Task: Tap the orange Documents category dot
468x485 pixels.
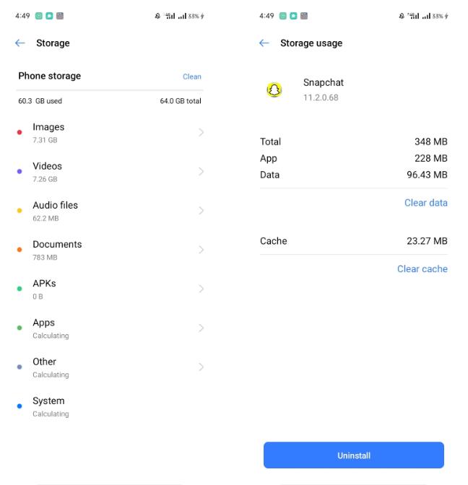Action: point(19,250)
